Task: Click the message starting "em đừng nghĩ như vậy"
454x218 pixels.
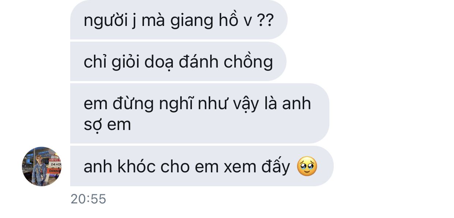Action: point(200,113)
